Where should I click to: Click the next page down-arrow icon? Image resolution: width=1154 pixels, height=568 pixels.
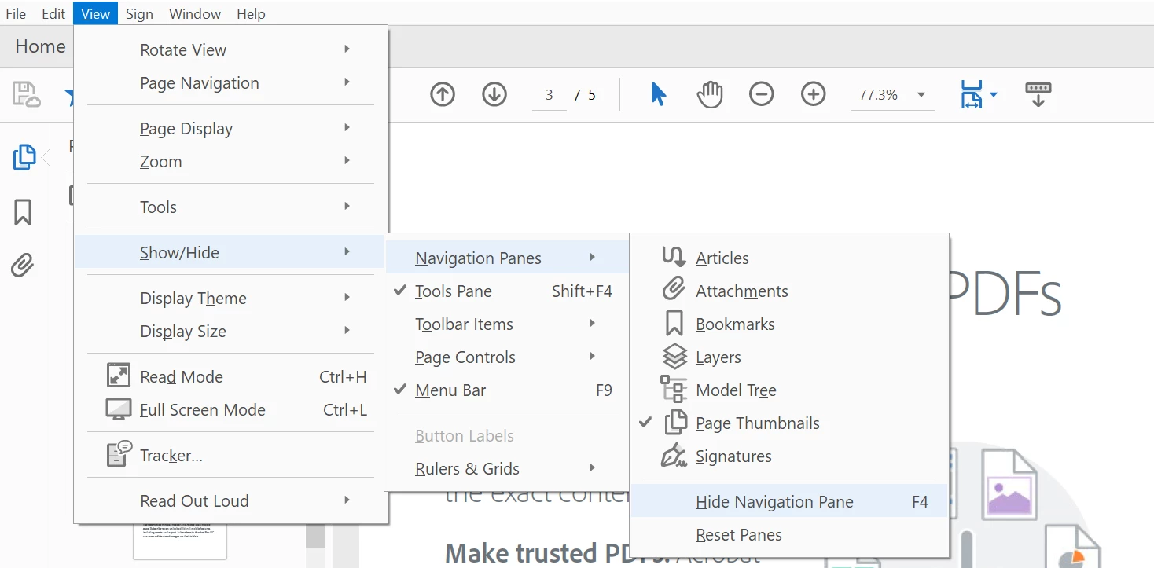494,95
